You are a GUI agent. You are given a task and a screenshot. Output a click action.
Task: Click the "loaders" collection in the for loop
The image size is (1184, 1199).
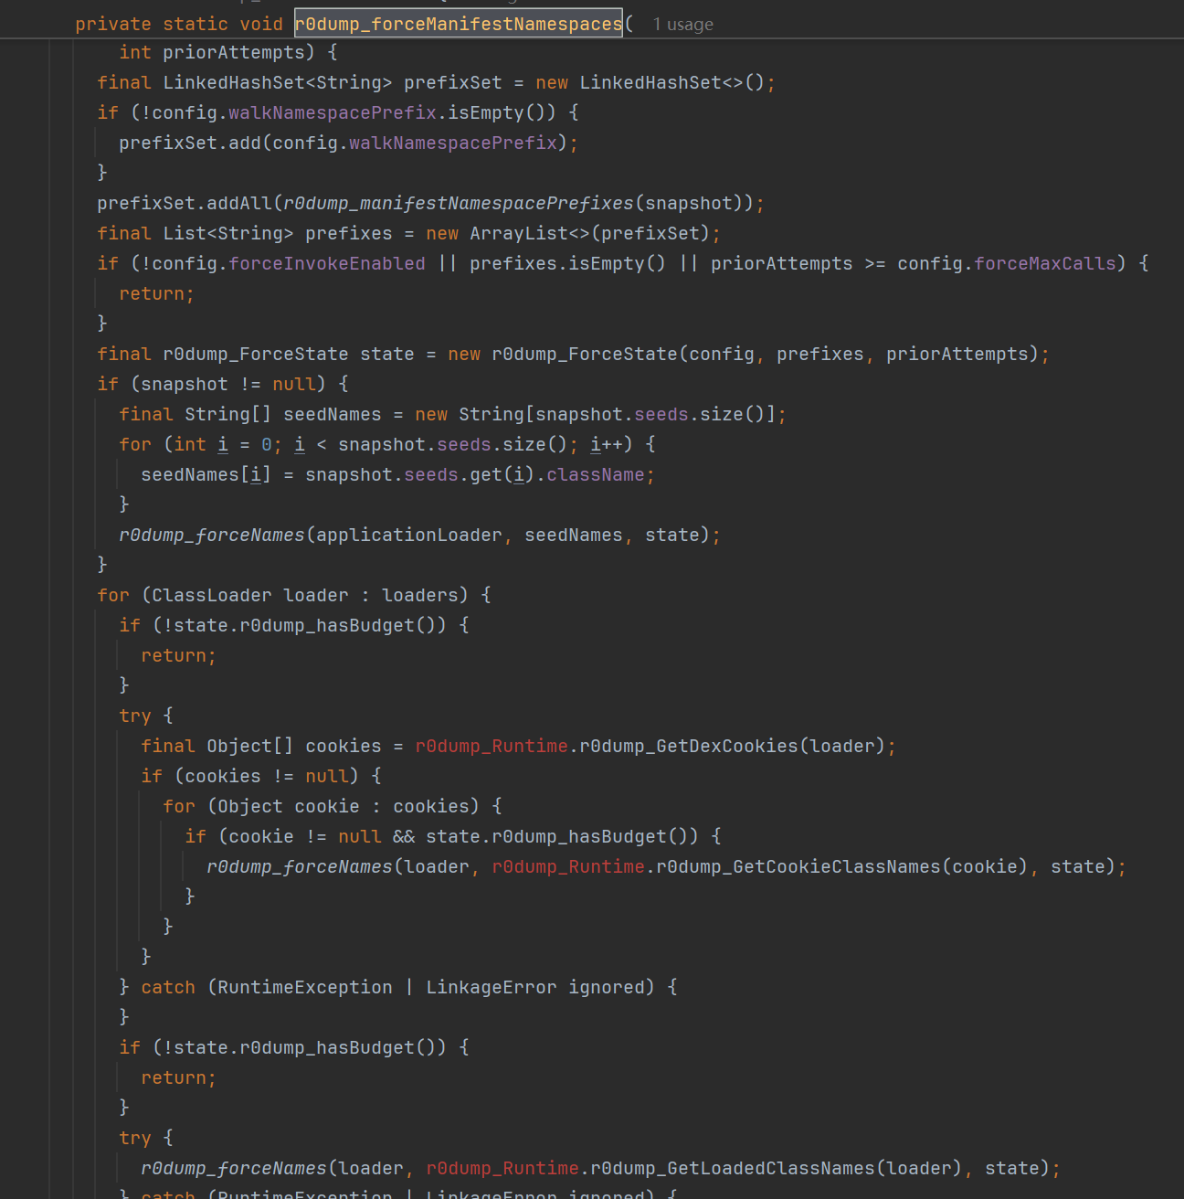tap(420, 596)
